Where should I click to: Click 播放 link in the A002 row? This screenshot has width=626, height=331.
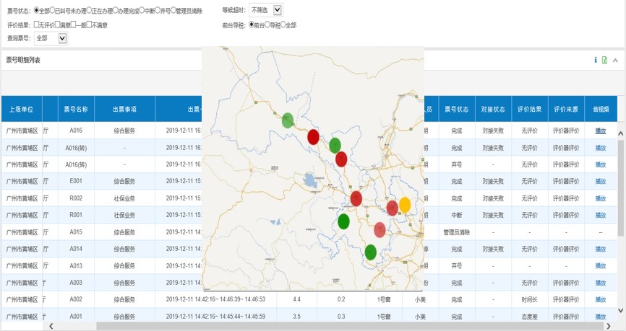pyautogui.click(x=601, y=299)
